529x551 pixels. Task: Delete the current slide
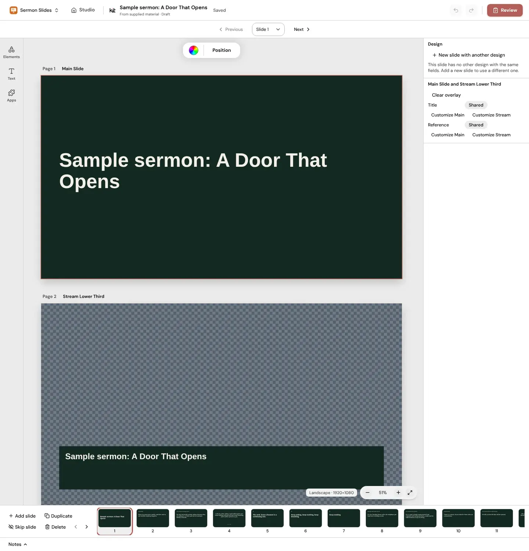pos(55,527)
